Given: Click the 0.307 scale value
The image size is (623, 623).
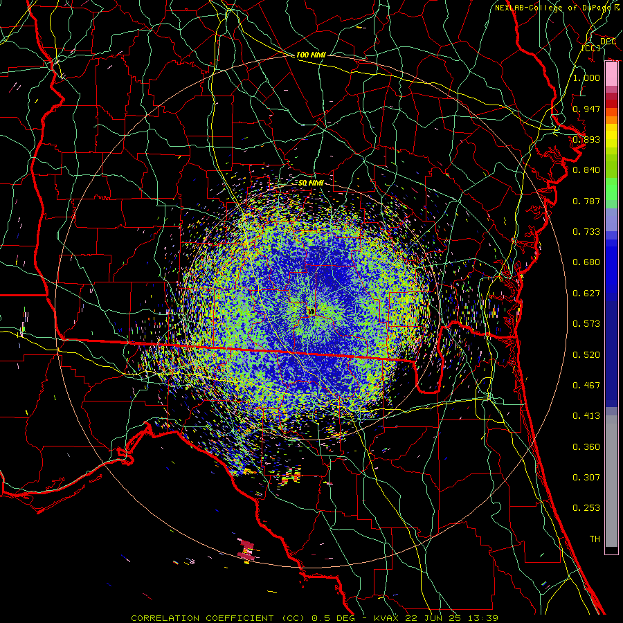Looking at the screenshot, I should (586, 478).
